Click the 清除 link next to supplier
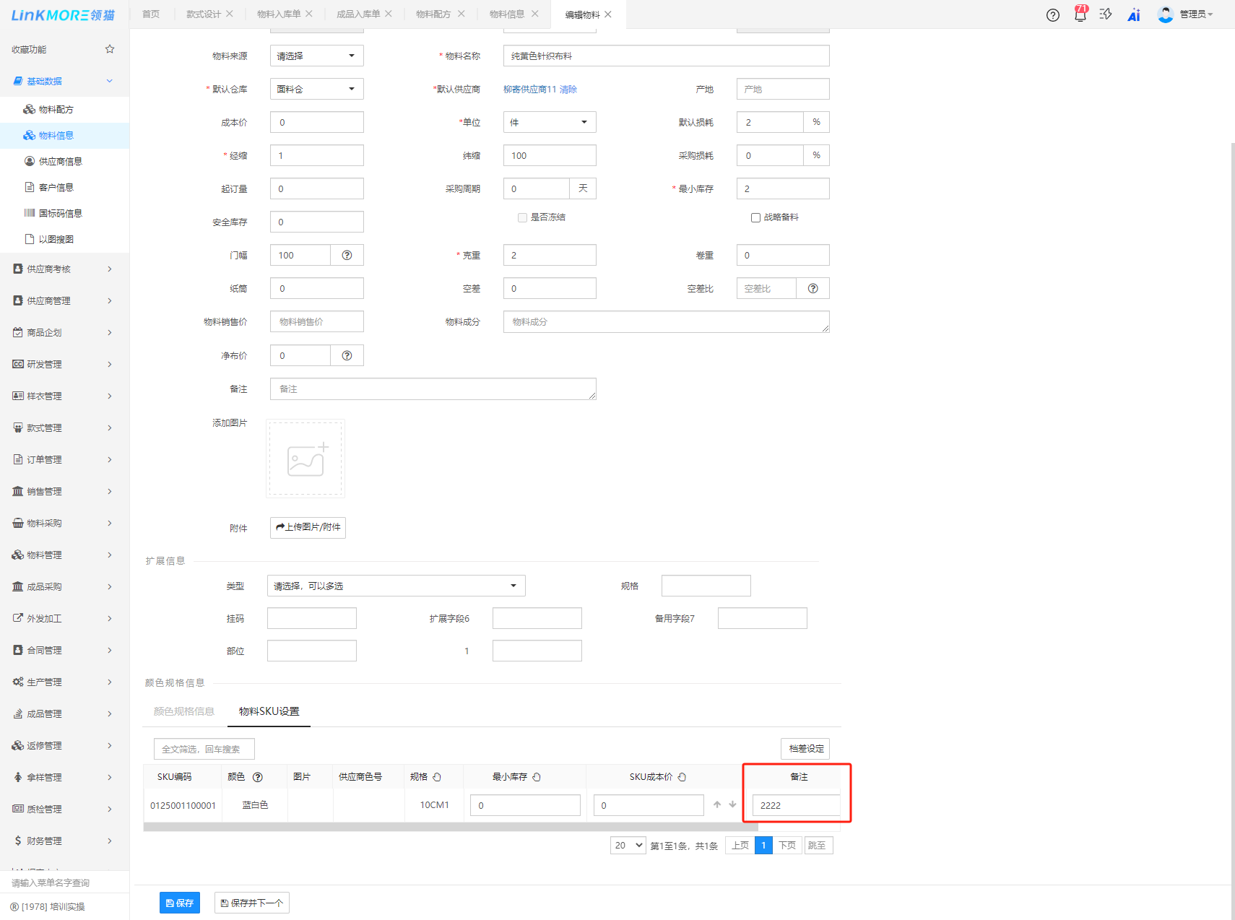This screenshot has width=1235, height=920. pos(568,89)
